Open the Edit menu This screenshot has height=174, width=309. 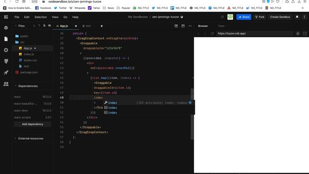[x=27, y=17]
